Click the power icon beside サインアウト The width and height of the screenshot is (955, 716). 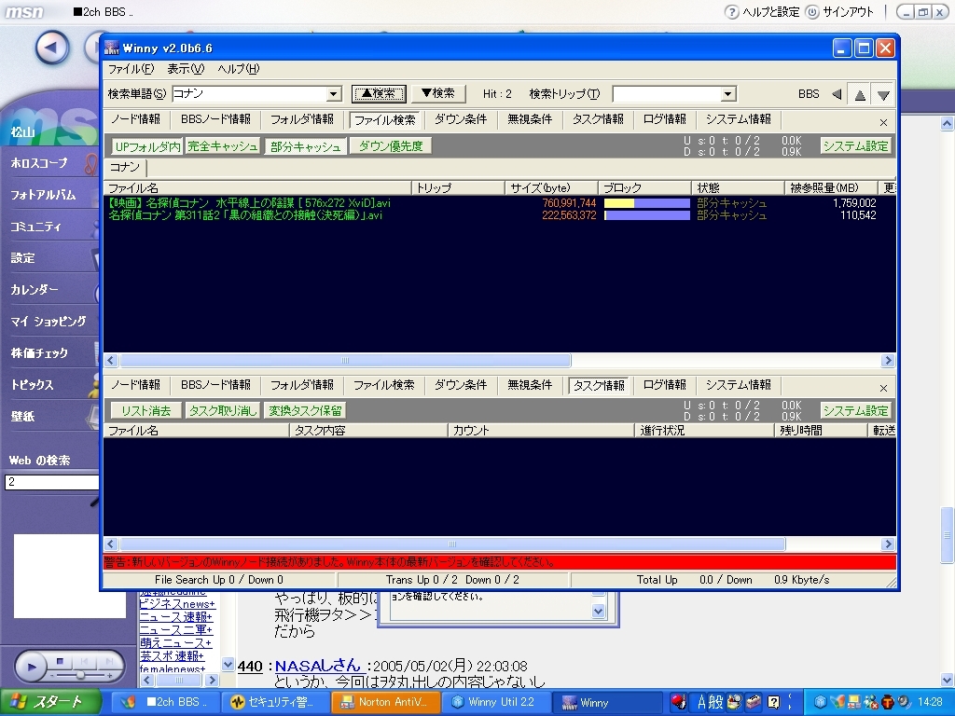[x=812, y=12]
